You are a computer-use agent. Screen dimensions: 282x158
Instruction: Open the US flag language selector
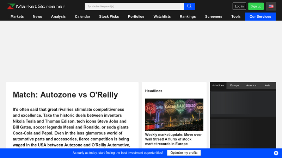(x=271, y=6)
